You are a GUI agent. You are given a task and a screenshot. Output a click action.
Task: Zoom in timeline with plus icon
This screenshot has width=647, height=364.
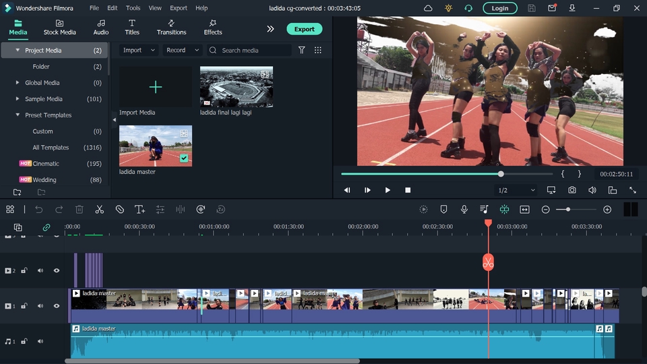tap(607, 210)
